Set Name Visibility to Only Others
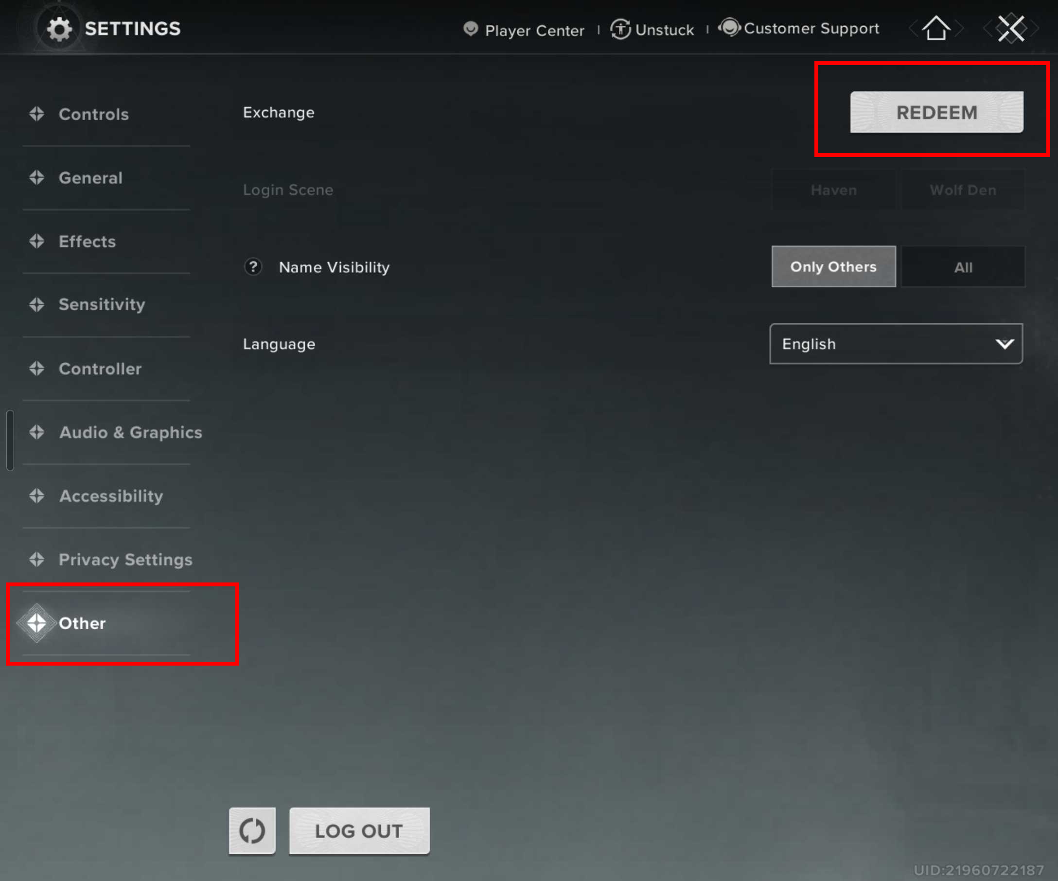1058x881 pixels. 833,266
